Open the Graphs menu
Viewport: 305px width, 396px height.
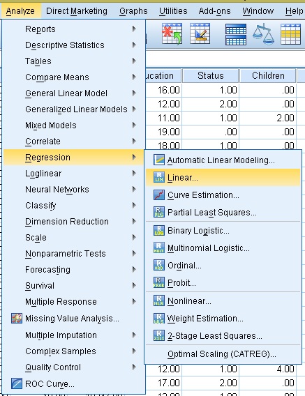[133, 11]
